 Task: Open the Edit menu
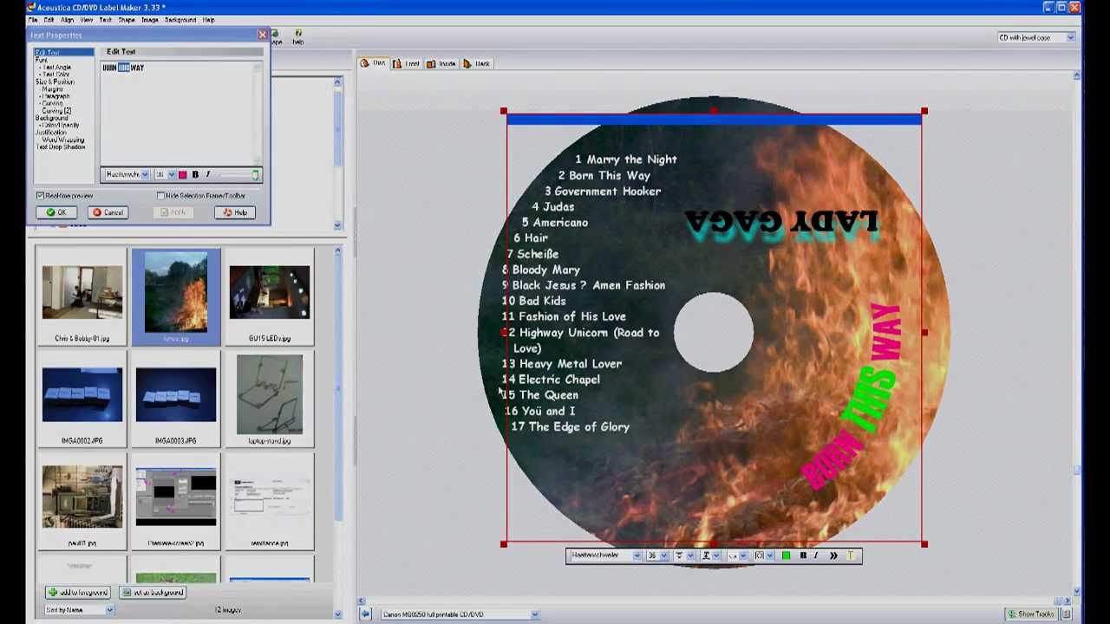click(49, 19)
